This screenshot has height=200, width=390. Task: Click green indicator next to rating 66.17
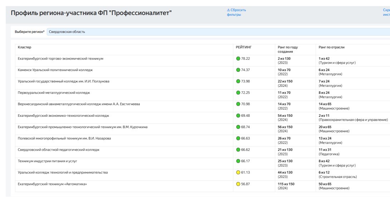(238, 161)
